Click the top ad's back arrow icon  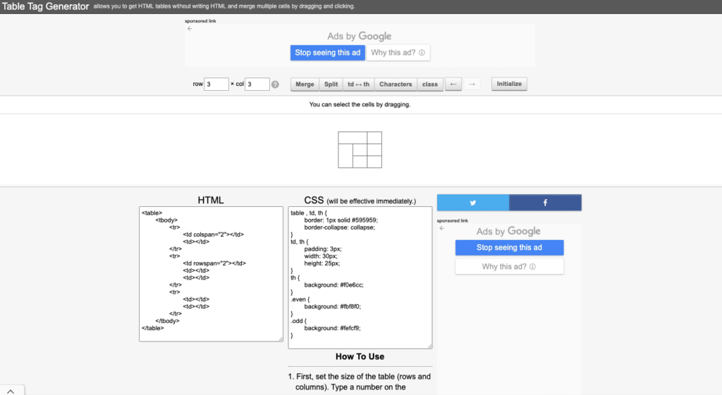[190, 29]
